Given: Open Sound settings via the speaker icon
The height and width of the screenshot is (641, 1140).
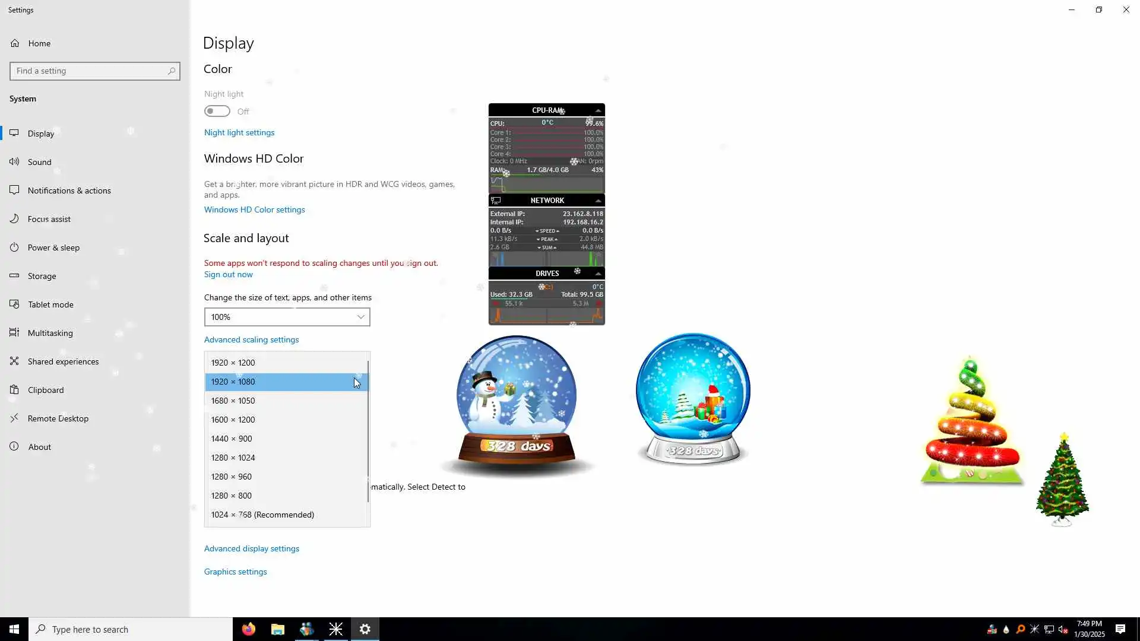Looking at the screenshot, I should point(14,161).
